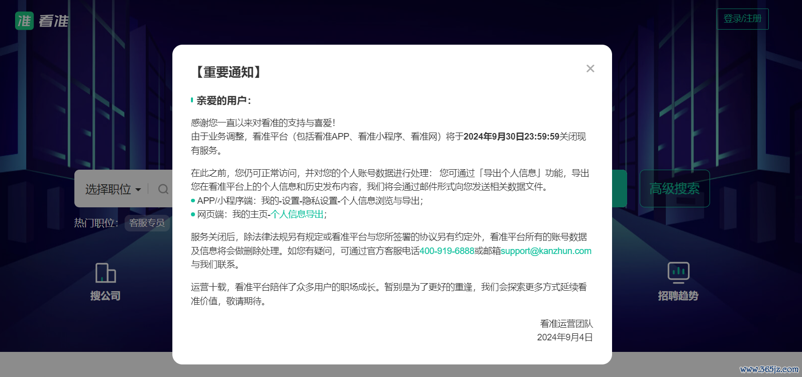Select the 客服专员 hot job tag
Viewport: 802px width, 377px height.
(147, 223)
